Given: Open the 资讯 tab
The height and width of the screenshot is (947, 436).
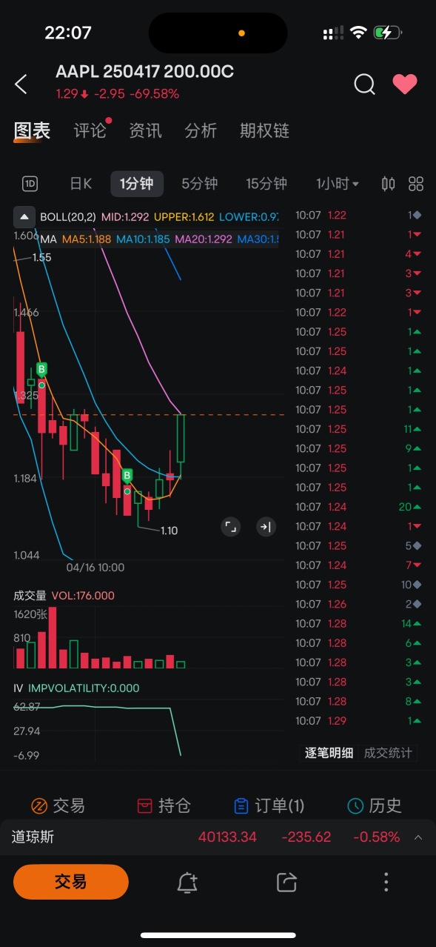Looking at the screenshot, I should pyautogui.click(x=145, y=131).
